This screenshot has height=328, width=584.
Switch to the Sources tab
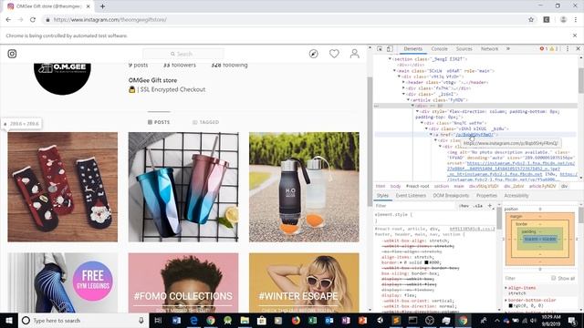[464, 48]
